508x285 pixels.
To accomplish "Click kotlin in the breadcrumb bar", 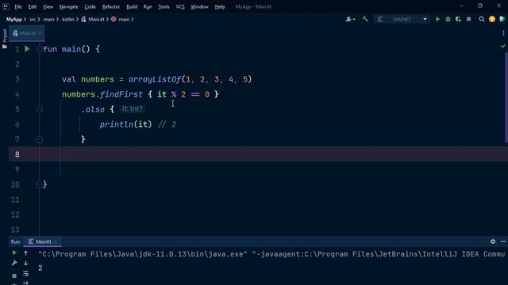I will (x=68, y=19).
